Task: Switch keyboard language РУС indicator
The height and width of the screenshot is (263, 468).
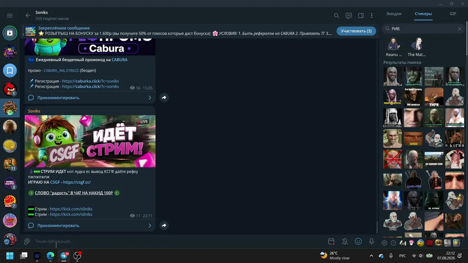Action: pyautogui.click(x=402, y=256)
